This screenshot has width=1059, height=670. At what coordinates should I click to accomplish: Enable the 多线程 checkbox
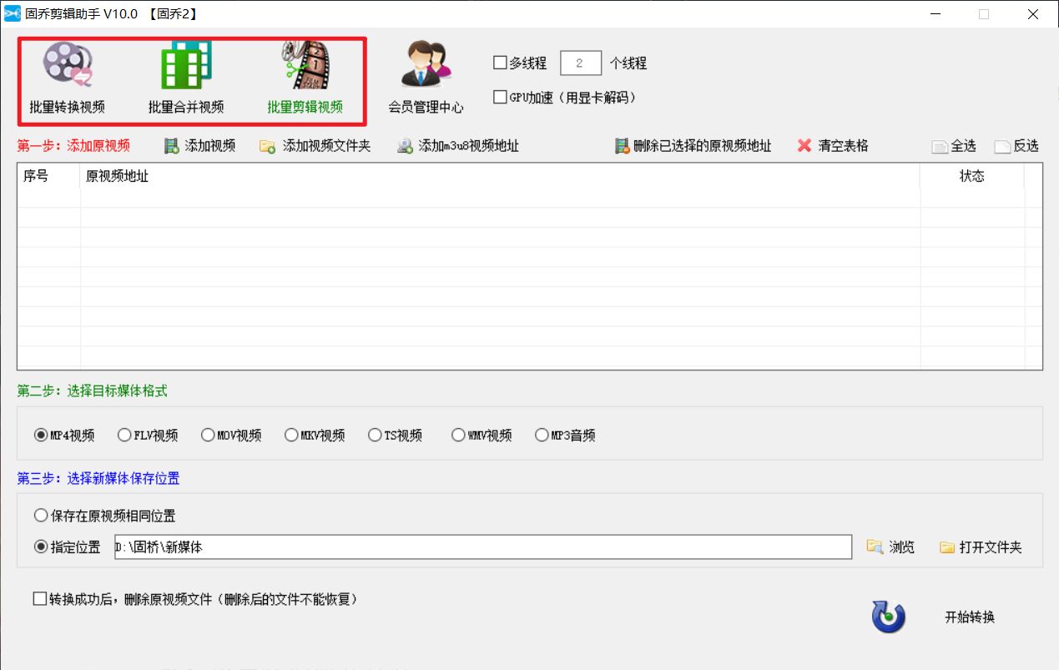click(x=501, y=63)
